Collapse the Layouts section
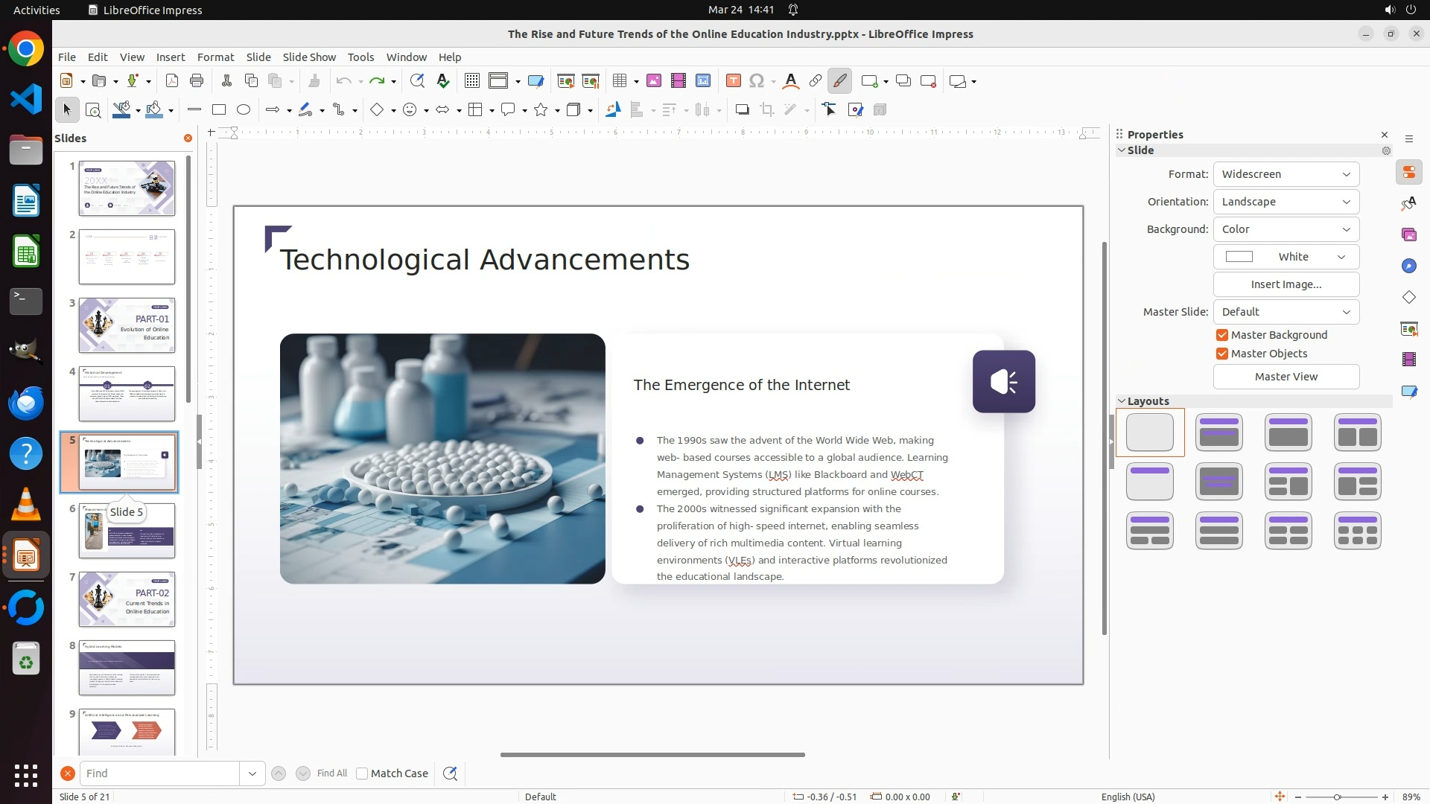1430x804 pixels. pyautogui.click(x=1122, y=401)
